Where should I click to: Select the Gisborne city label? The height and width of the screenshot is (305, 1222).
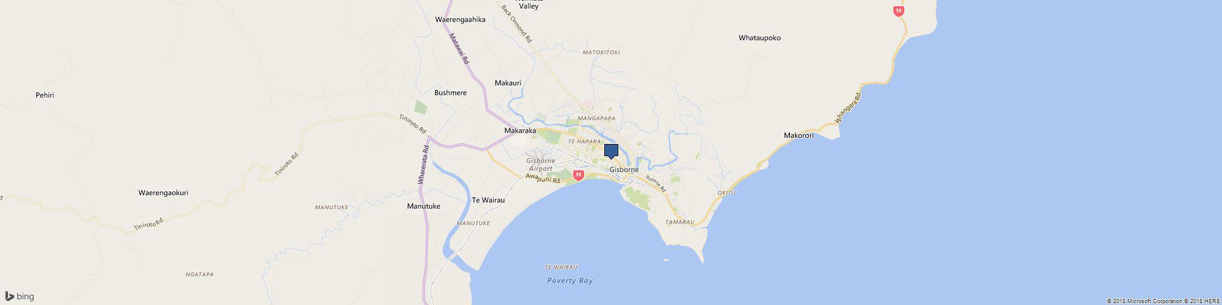coord(624,170)
